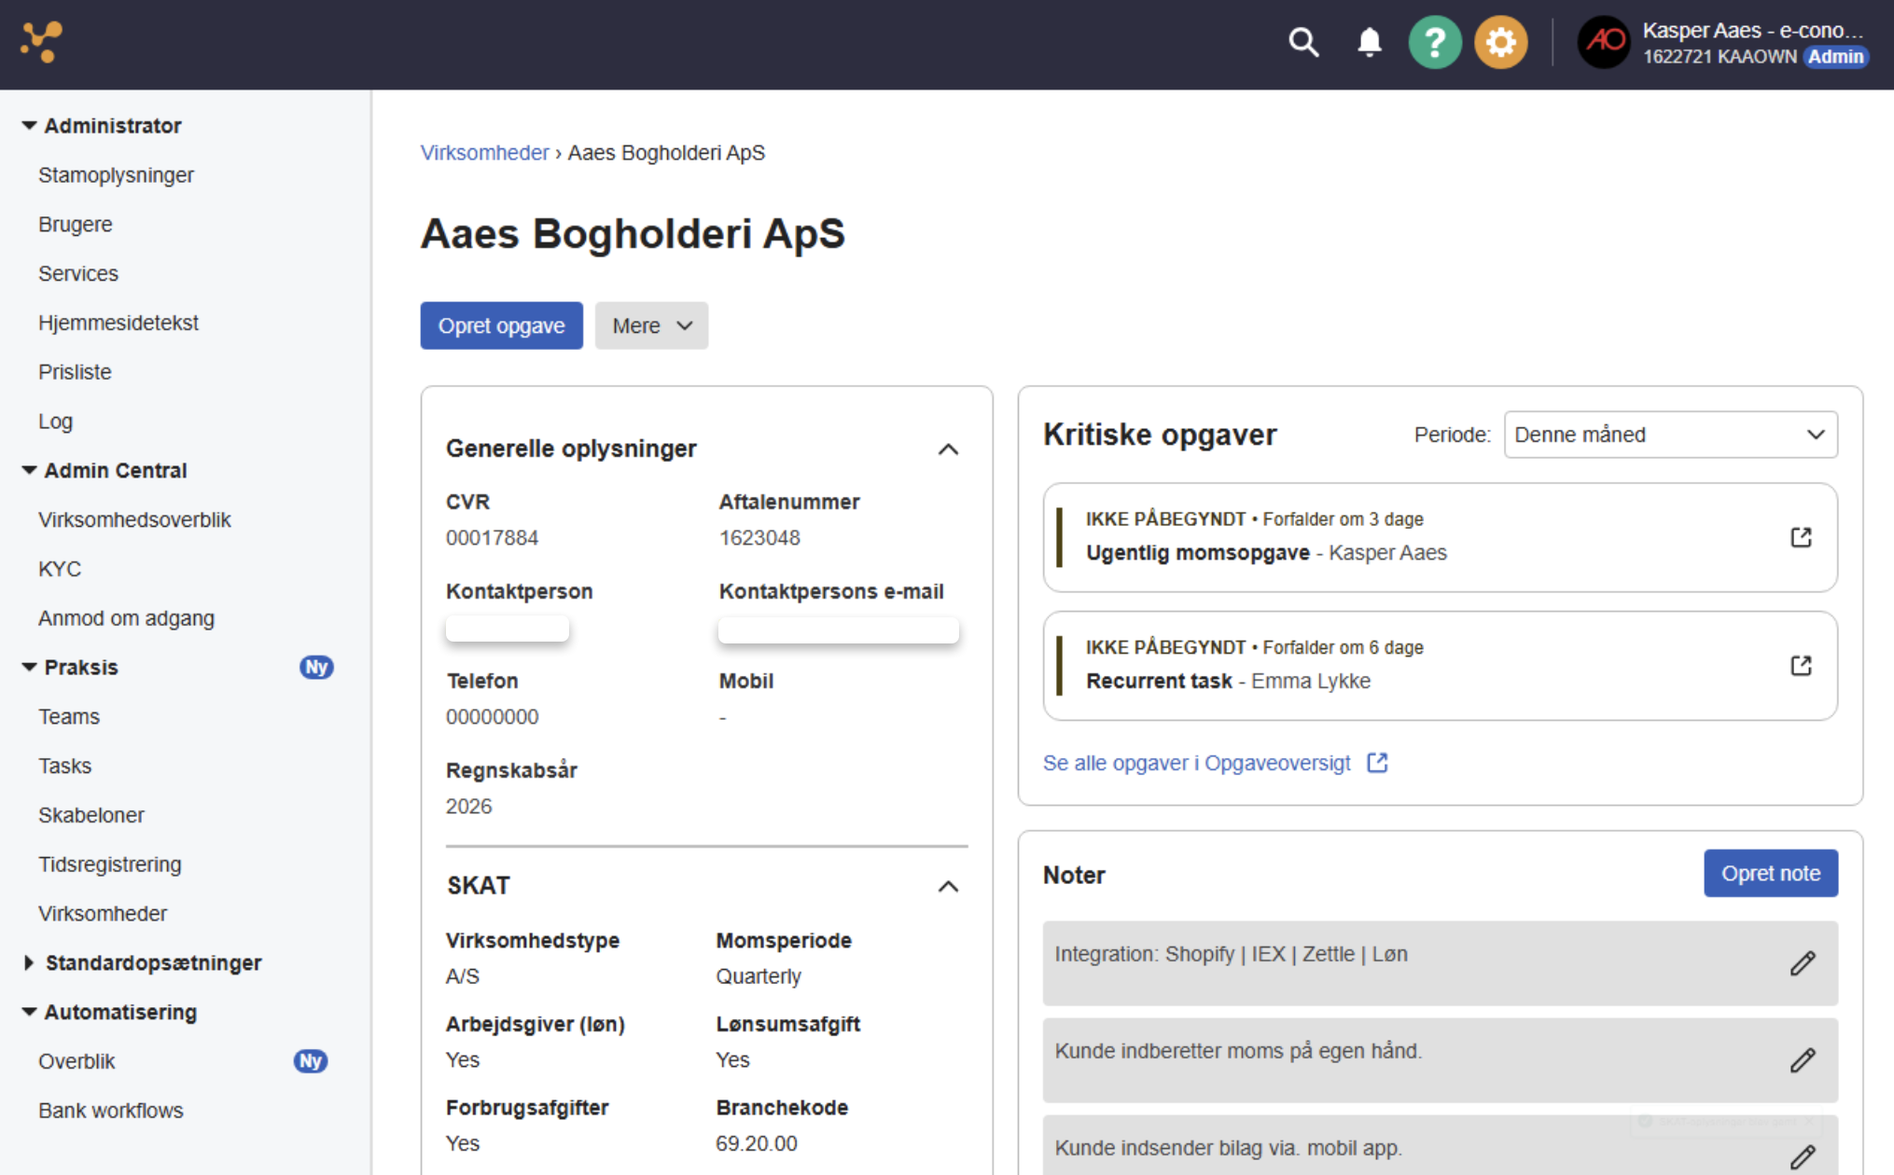Open Bank workflows item

pyautogui.click(x=110, y=1111)
